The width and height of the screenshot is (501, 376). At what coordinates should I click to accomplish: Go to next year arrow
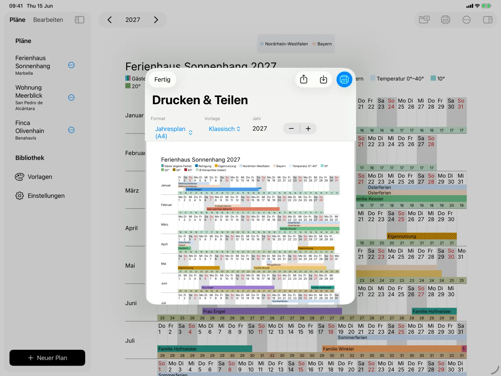click(x=156, y=20)
